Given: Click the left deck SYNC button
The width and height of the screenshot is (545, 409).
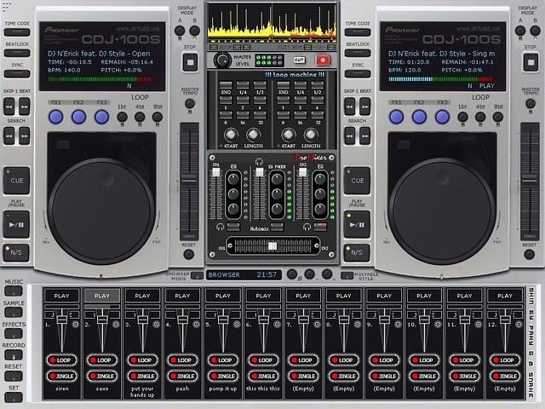Looking at the screenshot, I should 17,74.
